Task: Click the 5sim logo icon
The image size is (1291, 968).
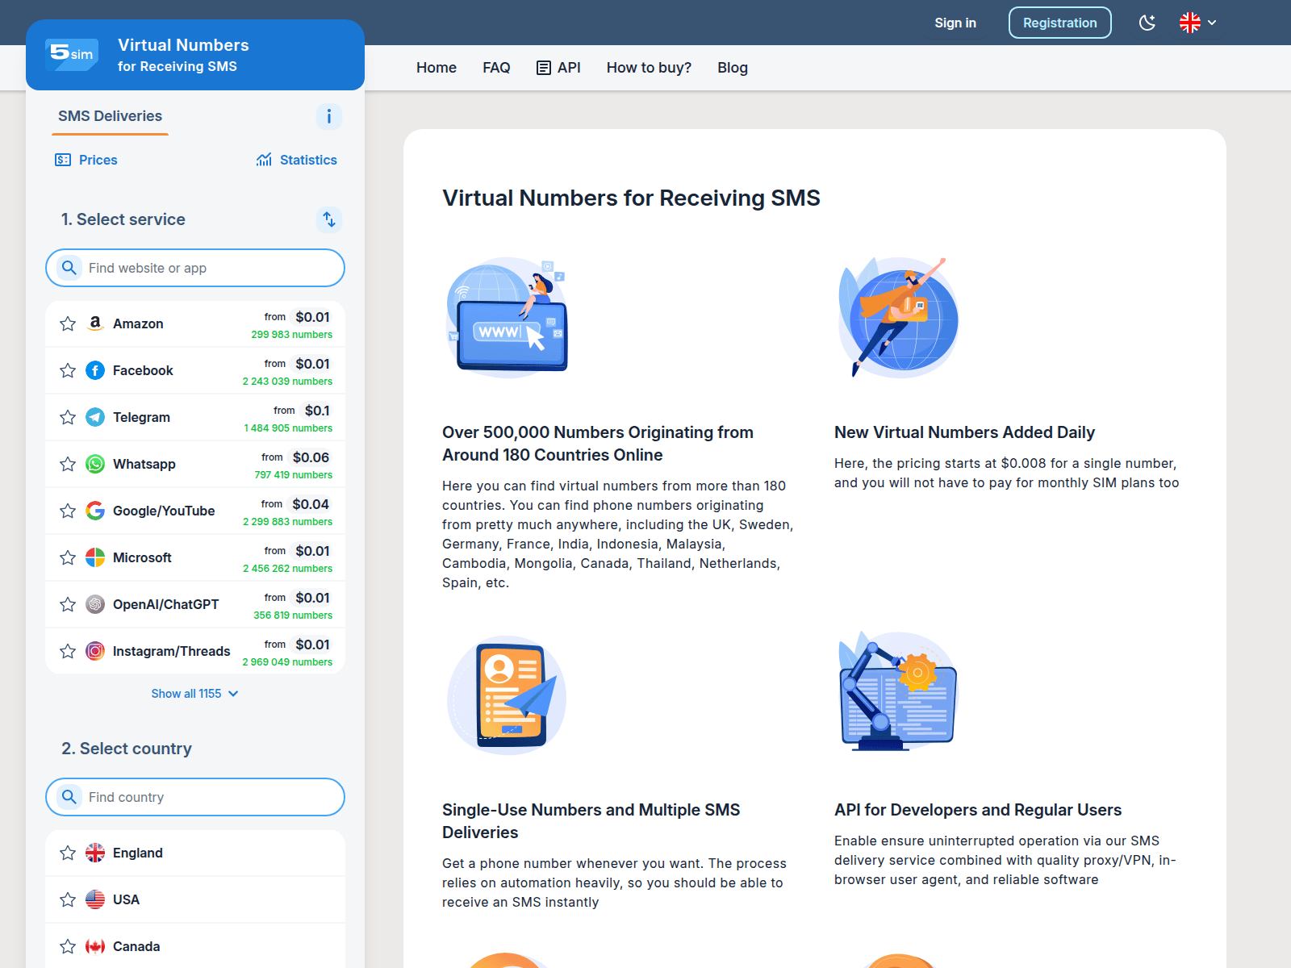Action: point(72,54)
